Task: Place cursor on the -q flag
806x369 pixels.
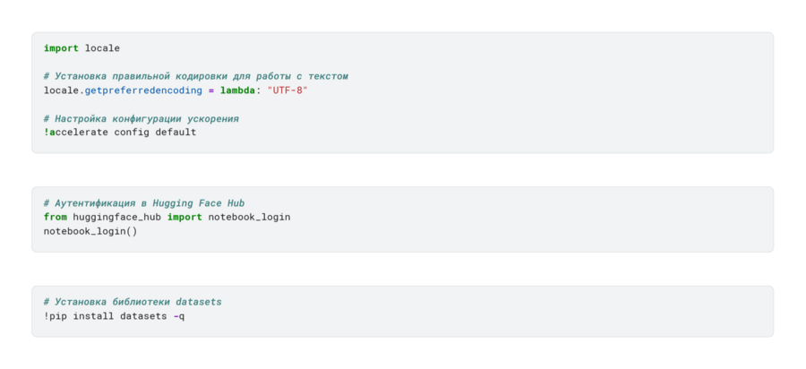Action: tap(178, 316)
